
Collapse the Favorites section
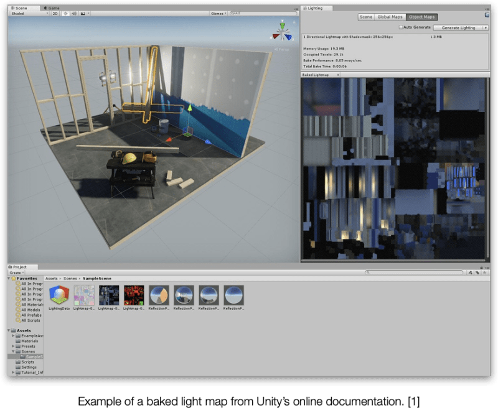(x=9, y=279)
